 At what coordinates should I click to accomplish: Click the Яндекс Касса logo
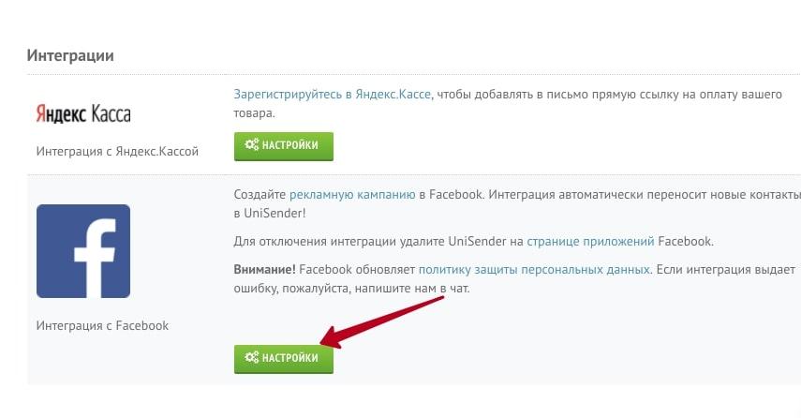click(83, 114)
